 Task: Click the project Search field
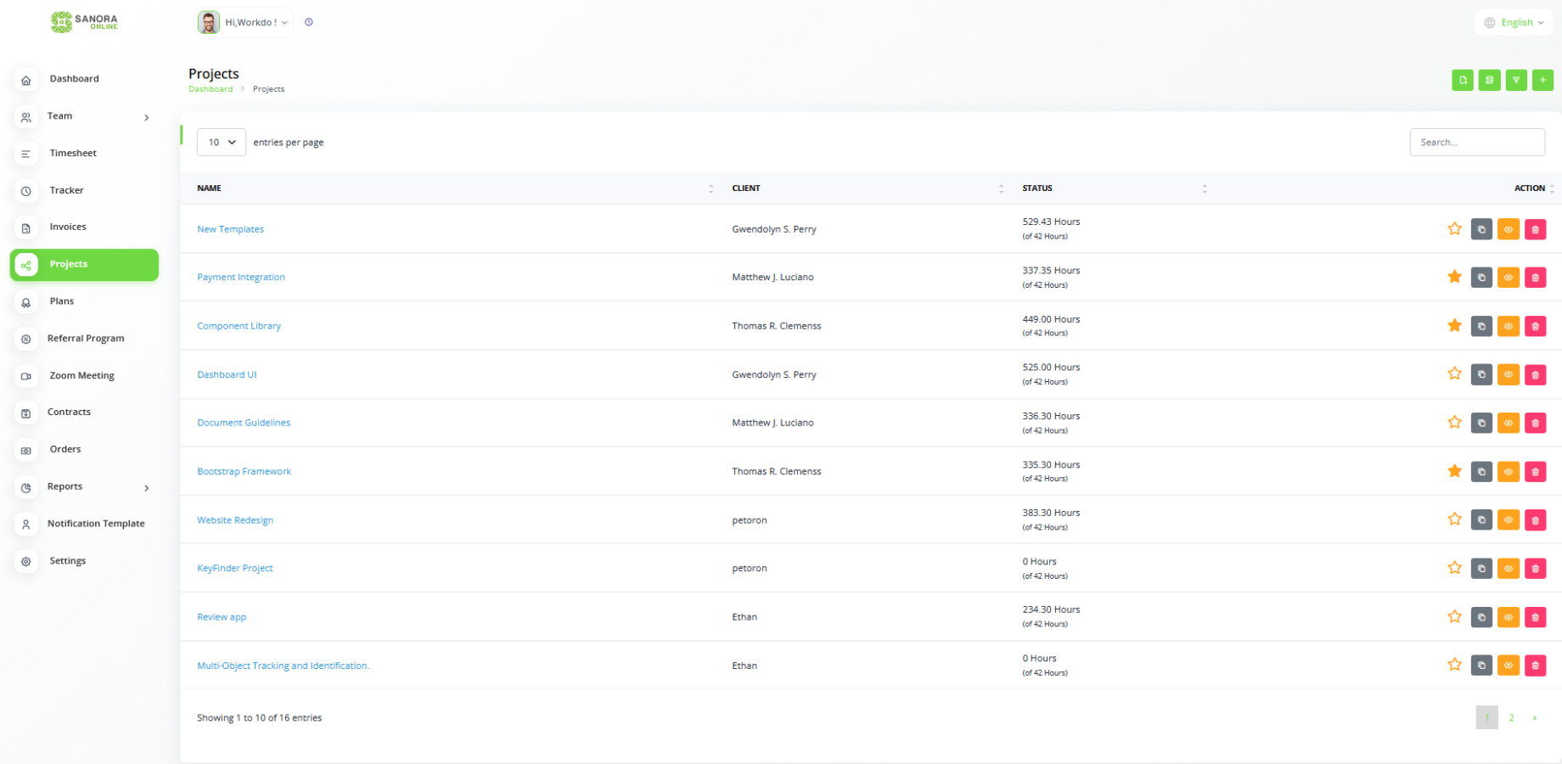tap(1476, 143)
